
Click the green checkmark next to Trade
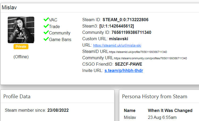click(46, 26)
